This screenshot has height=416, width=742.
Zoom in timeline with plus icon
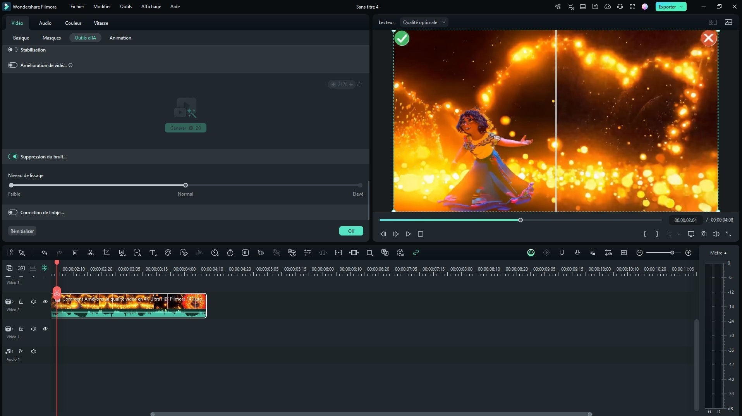pyautogui.click(x=688, y=253)
